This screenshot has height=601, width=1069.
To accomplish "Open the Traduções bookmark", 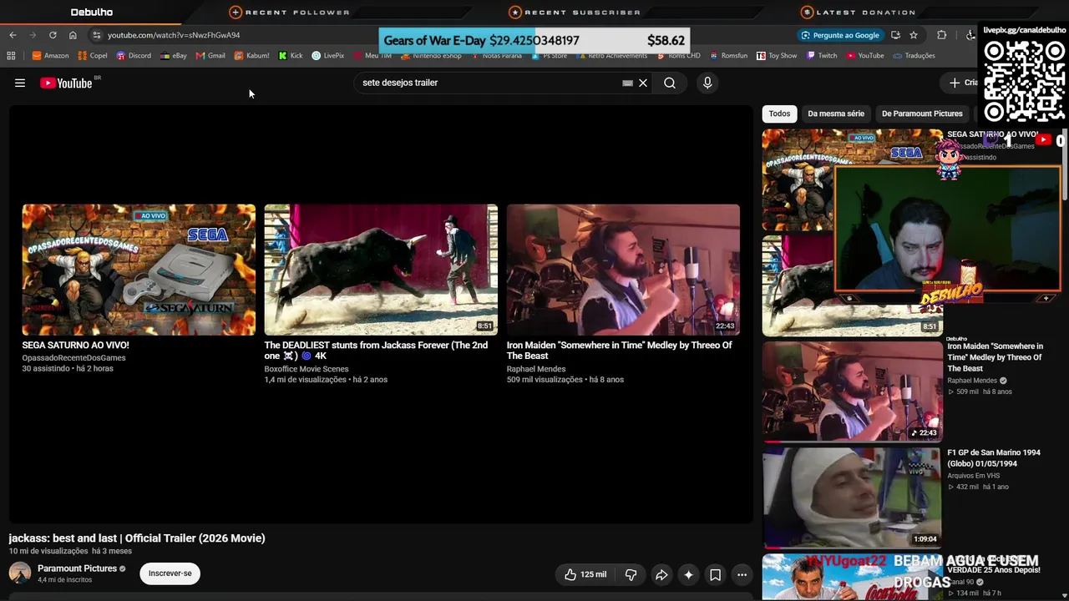I will pyautogui.click(x=914, y=56).
